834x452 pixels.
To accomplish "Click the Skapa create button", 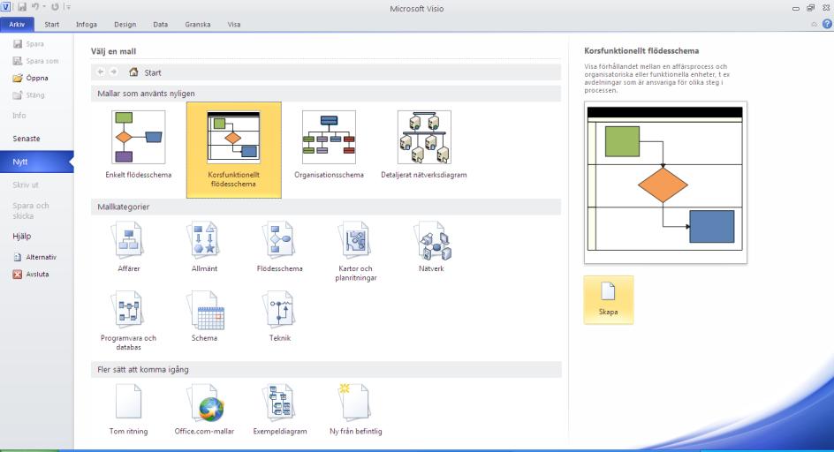I will [x=609, y=300].
